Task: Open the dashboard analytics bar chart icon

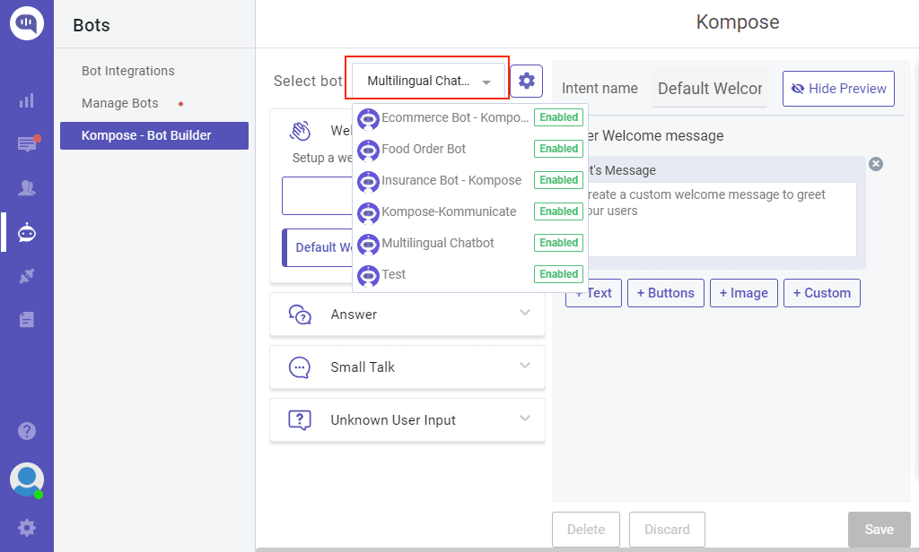Action: coord(26,100)
